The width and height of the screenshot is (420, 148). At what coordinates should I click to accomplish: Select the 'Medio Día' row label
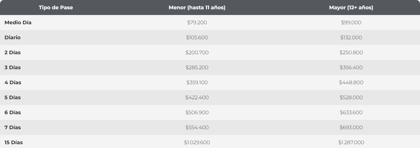[18, 23]
